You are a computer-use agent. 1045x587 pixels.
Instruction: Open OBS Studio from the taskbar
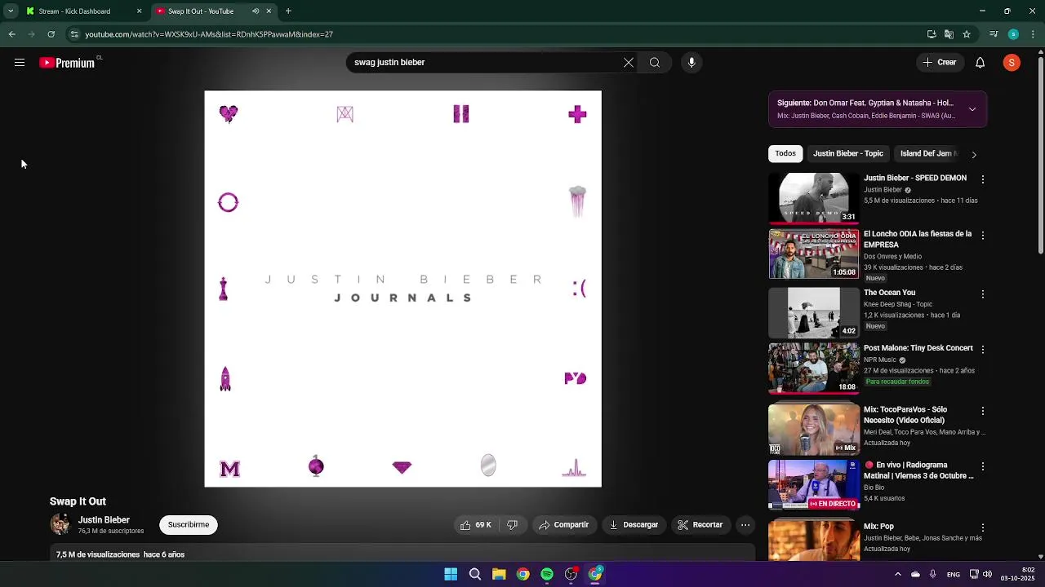tap(571, 574)
